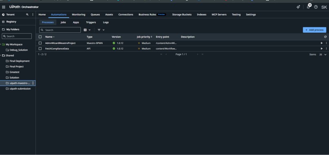Refresh the processes table

[x=325, y=37]
